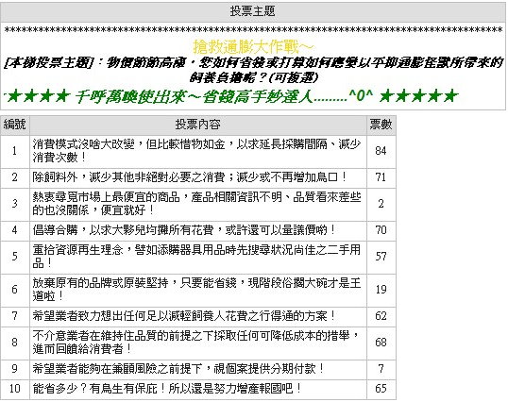Click vote count 70
This screenshot has height=402, width=508.
(381, 230)
